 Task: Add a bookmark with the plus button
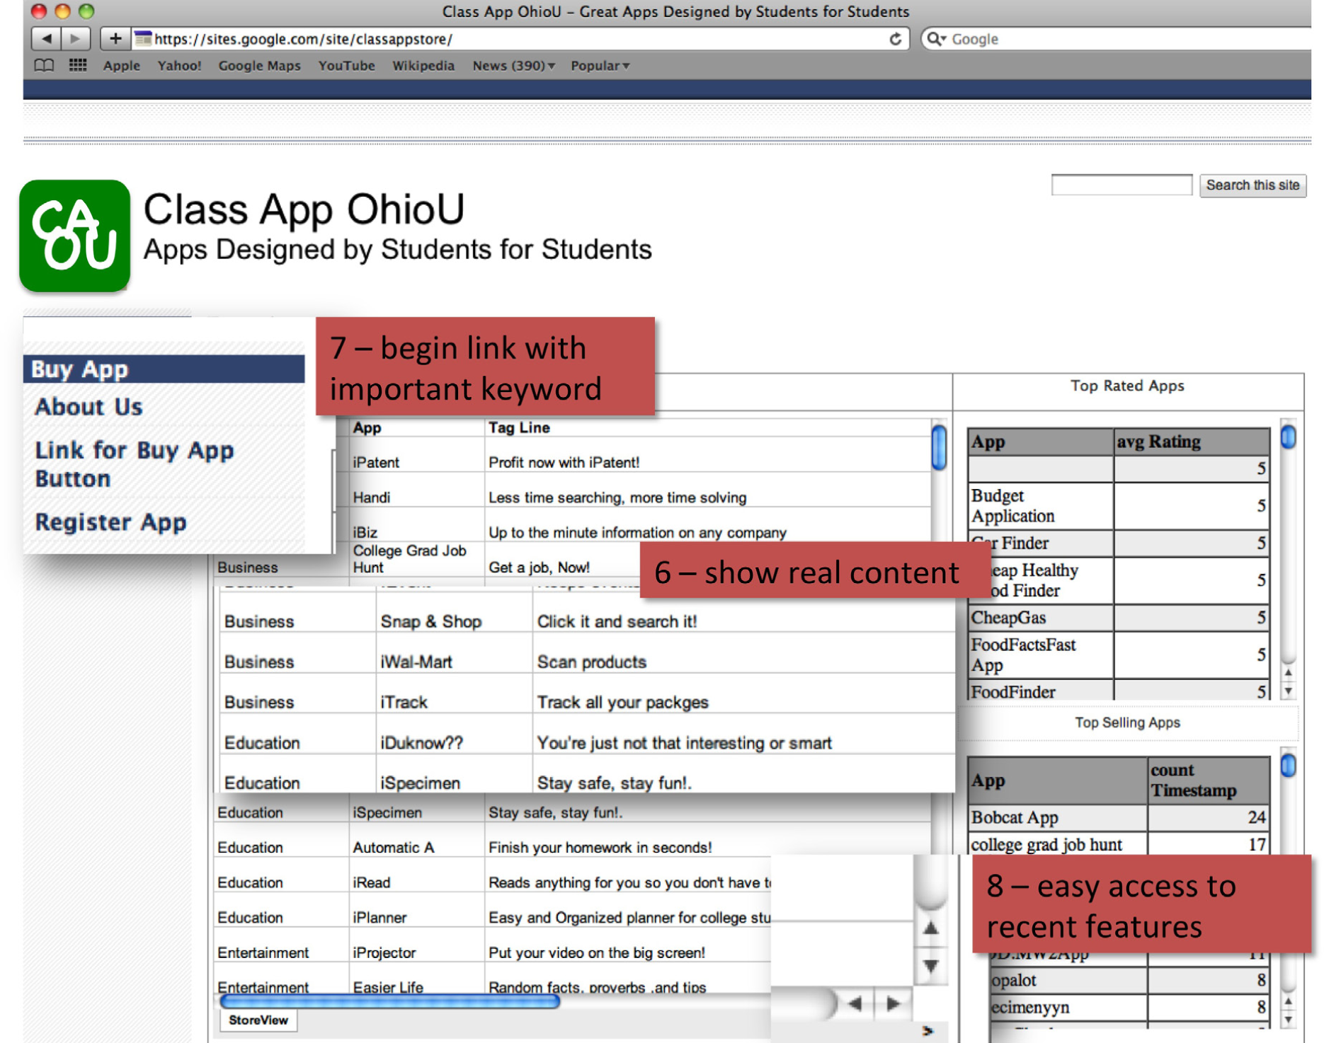pyautogui.click(x=115, y=38)
